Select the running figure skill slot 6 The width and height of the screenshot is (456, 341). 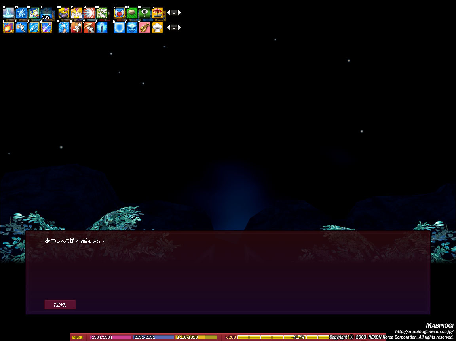pos(76,27)
